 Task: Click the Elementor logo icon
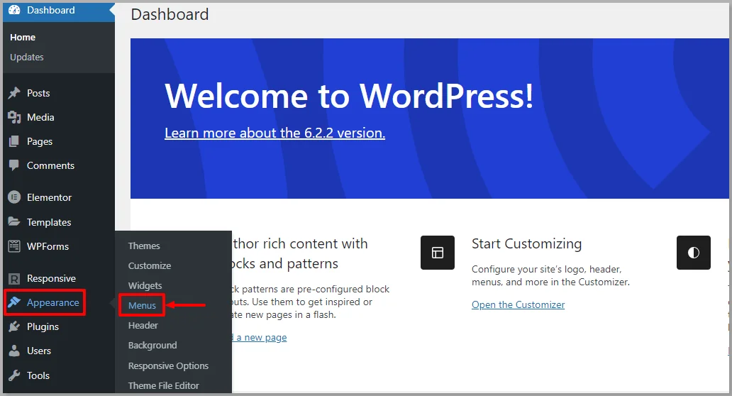click(14, 197)
